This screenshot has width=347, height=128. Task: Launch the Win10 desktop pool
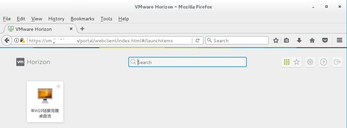(45, 102)
